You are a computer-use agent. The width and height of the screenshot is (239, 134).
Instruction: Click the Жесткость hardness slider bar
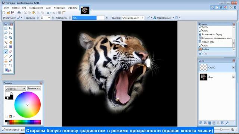[x=88, y=18]
